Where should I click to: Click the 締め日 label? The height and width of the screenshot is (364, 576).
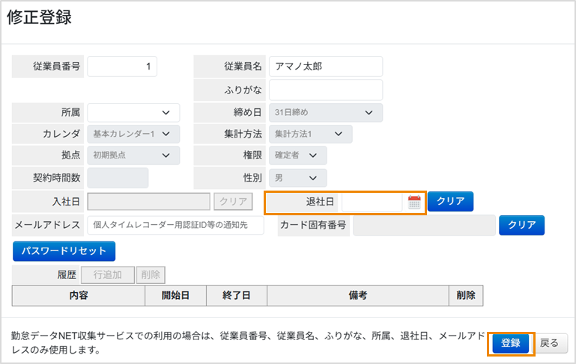(248, 113)
